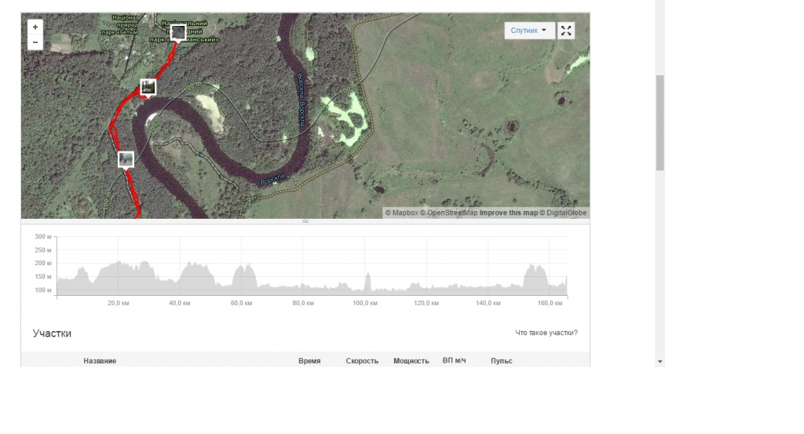Image resolution: width=804 pixels, height=434 pixels.
Task: Zoom in the map with plus button
Action: pos(35,27)
